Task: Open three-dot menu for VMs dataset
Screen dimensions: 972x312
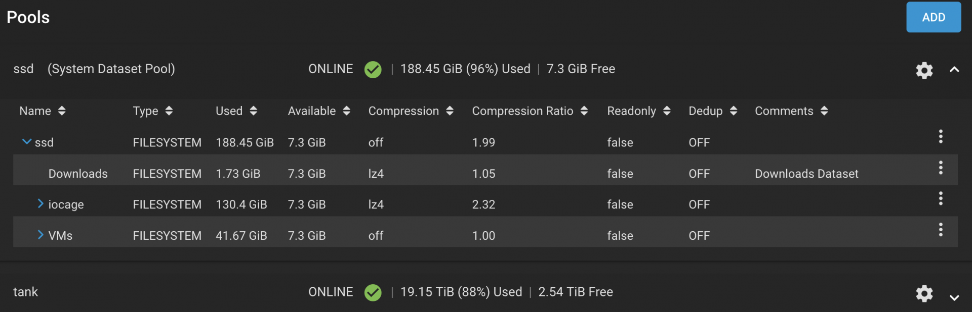Action: tap(940, 230)
